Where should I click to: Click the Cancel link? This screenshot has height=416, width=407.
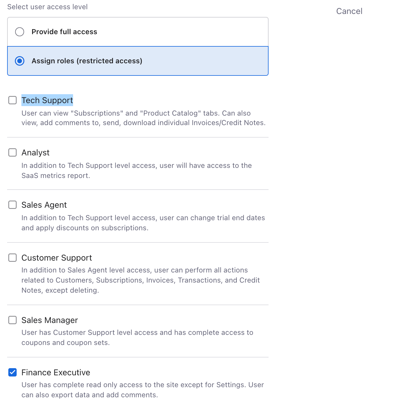tap(349, 11)
